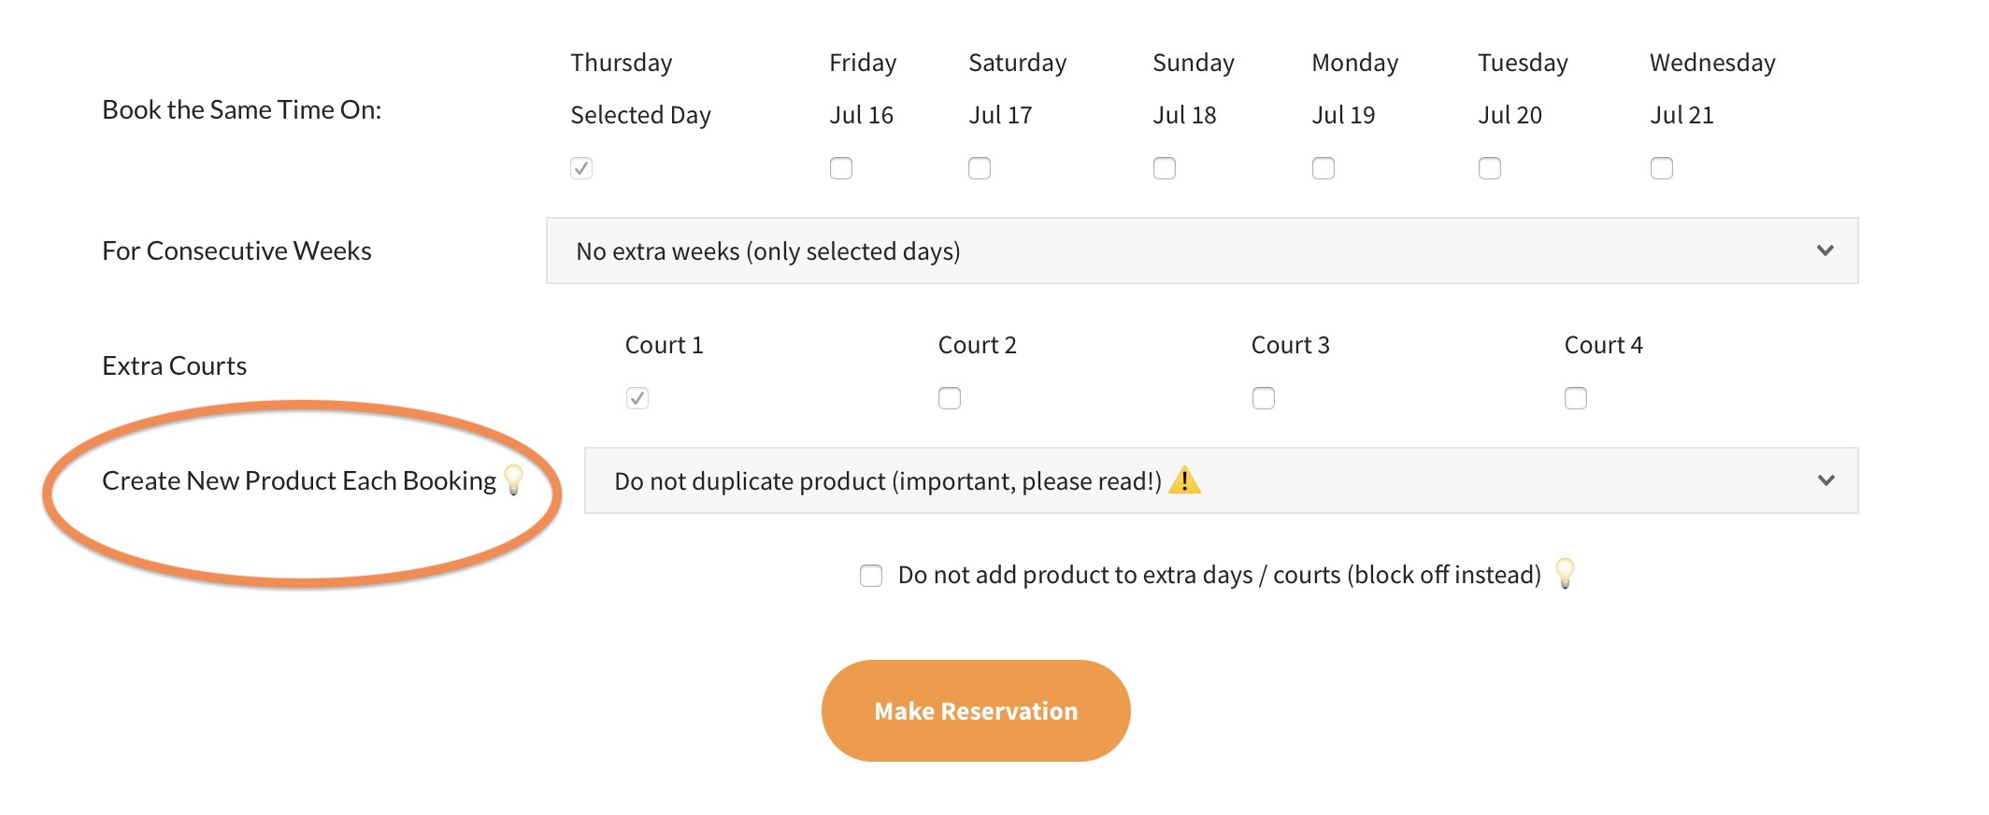Screen dimensions: 1989x815
Task: Add Court 2 as extra court
Action: tap(950, 398)
